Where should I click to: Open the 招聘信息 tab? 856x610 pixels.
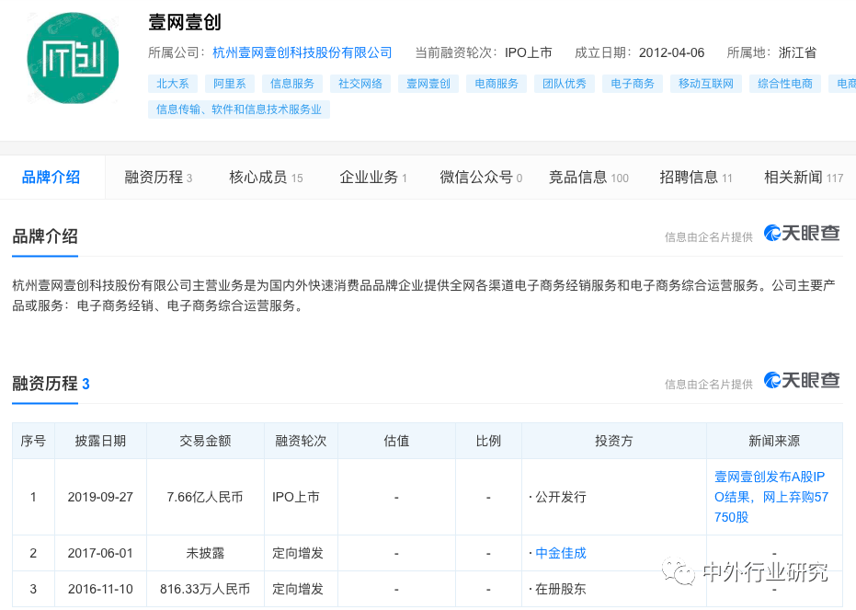[695, 178]
